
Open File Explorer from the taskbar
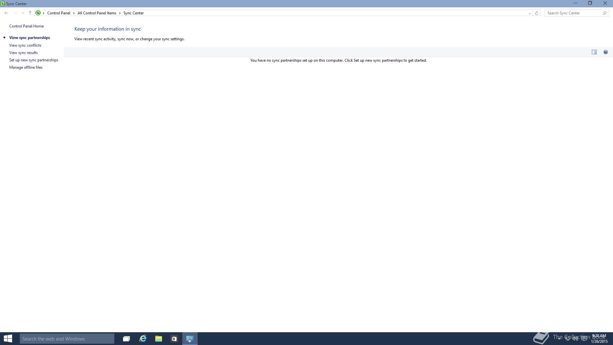point(159,339)
